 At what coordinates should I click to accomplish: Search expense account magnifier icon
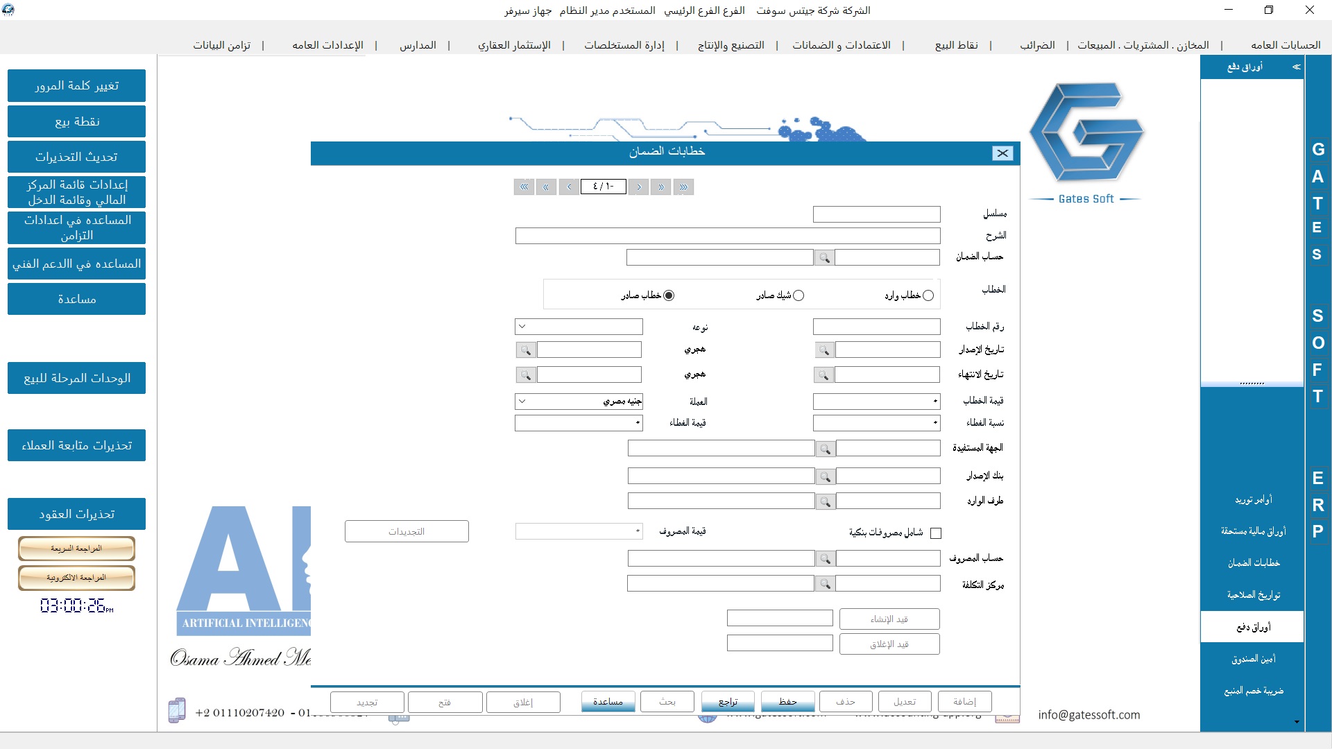pyautogui.click(x=825, y=559)
